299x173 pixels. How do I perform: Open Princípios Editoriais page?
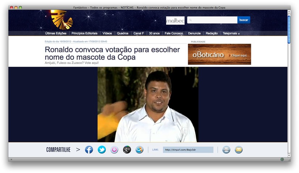(x=84, y=33)
